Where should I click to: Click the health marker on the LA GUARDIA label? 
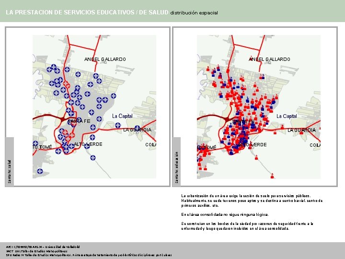click(138, 128)
